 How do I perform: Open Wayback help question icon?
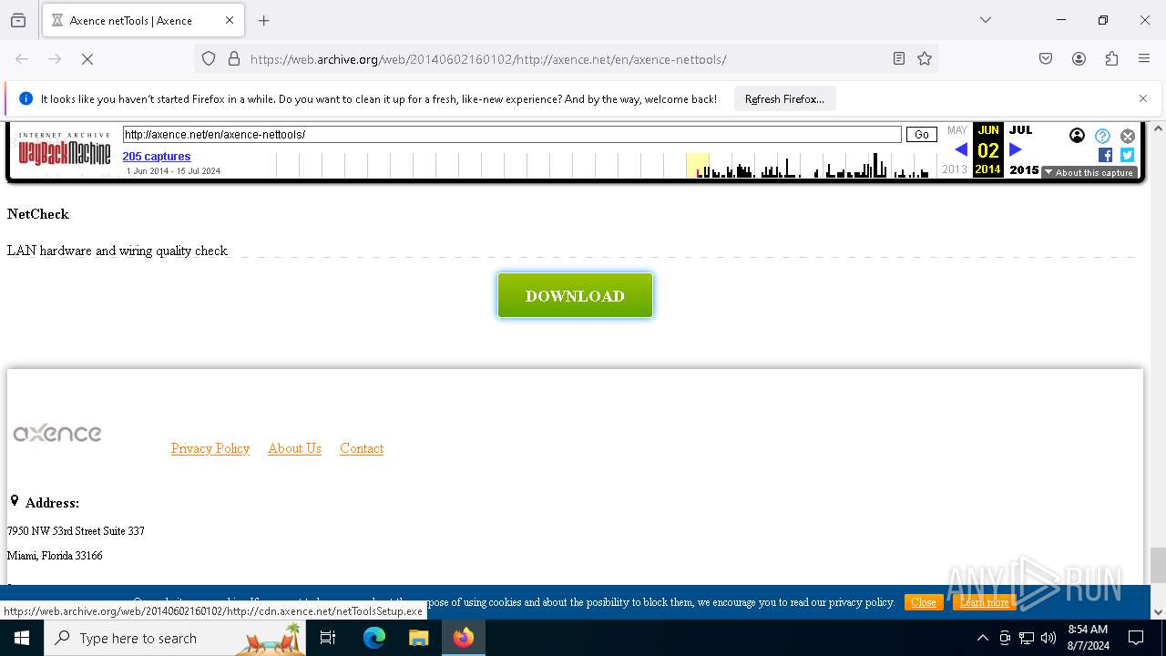coord(1102,136)
